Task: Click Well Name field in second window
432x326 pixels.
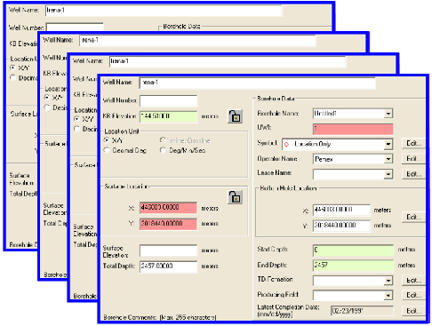Action: pyautogui.click(x=197, y=41)
